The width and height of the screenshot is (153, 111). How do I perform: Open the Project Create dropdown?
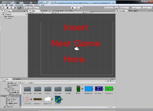4,81
